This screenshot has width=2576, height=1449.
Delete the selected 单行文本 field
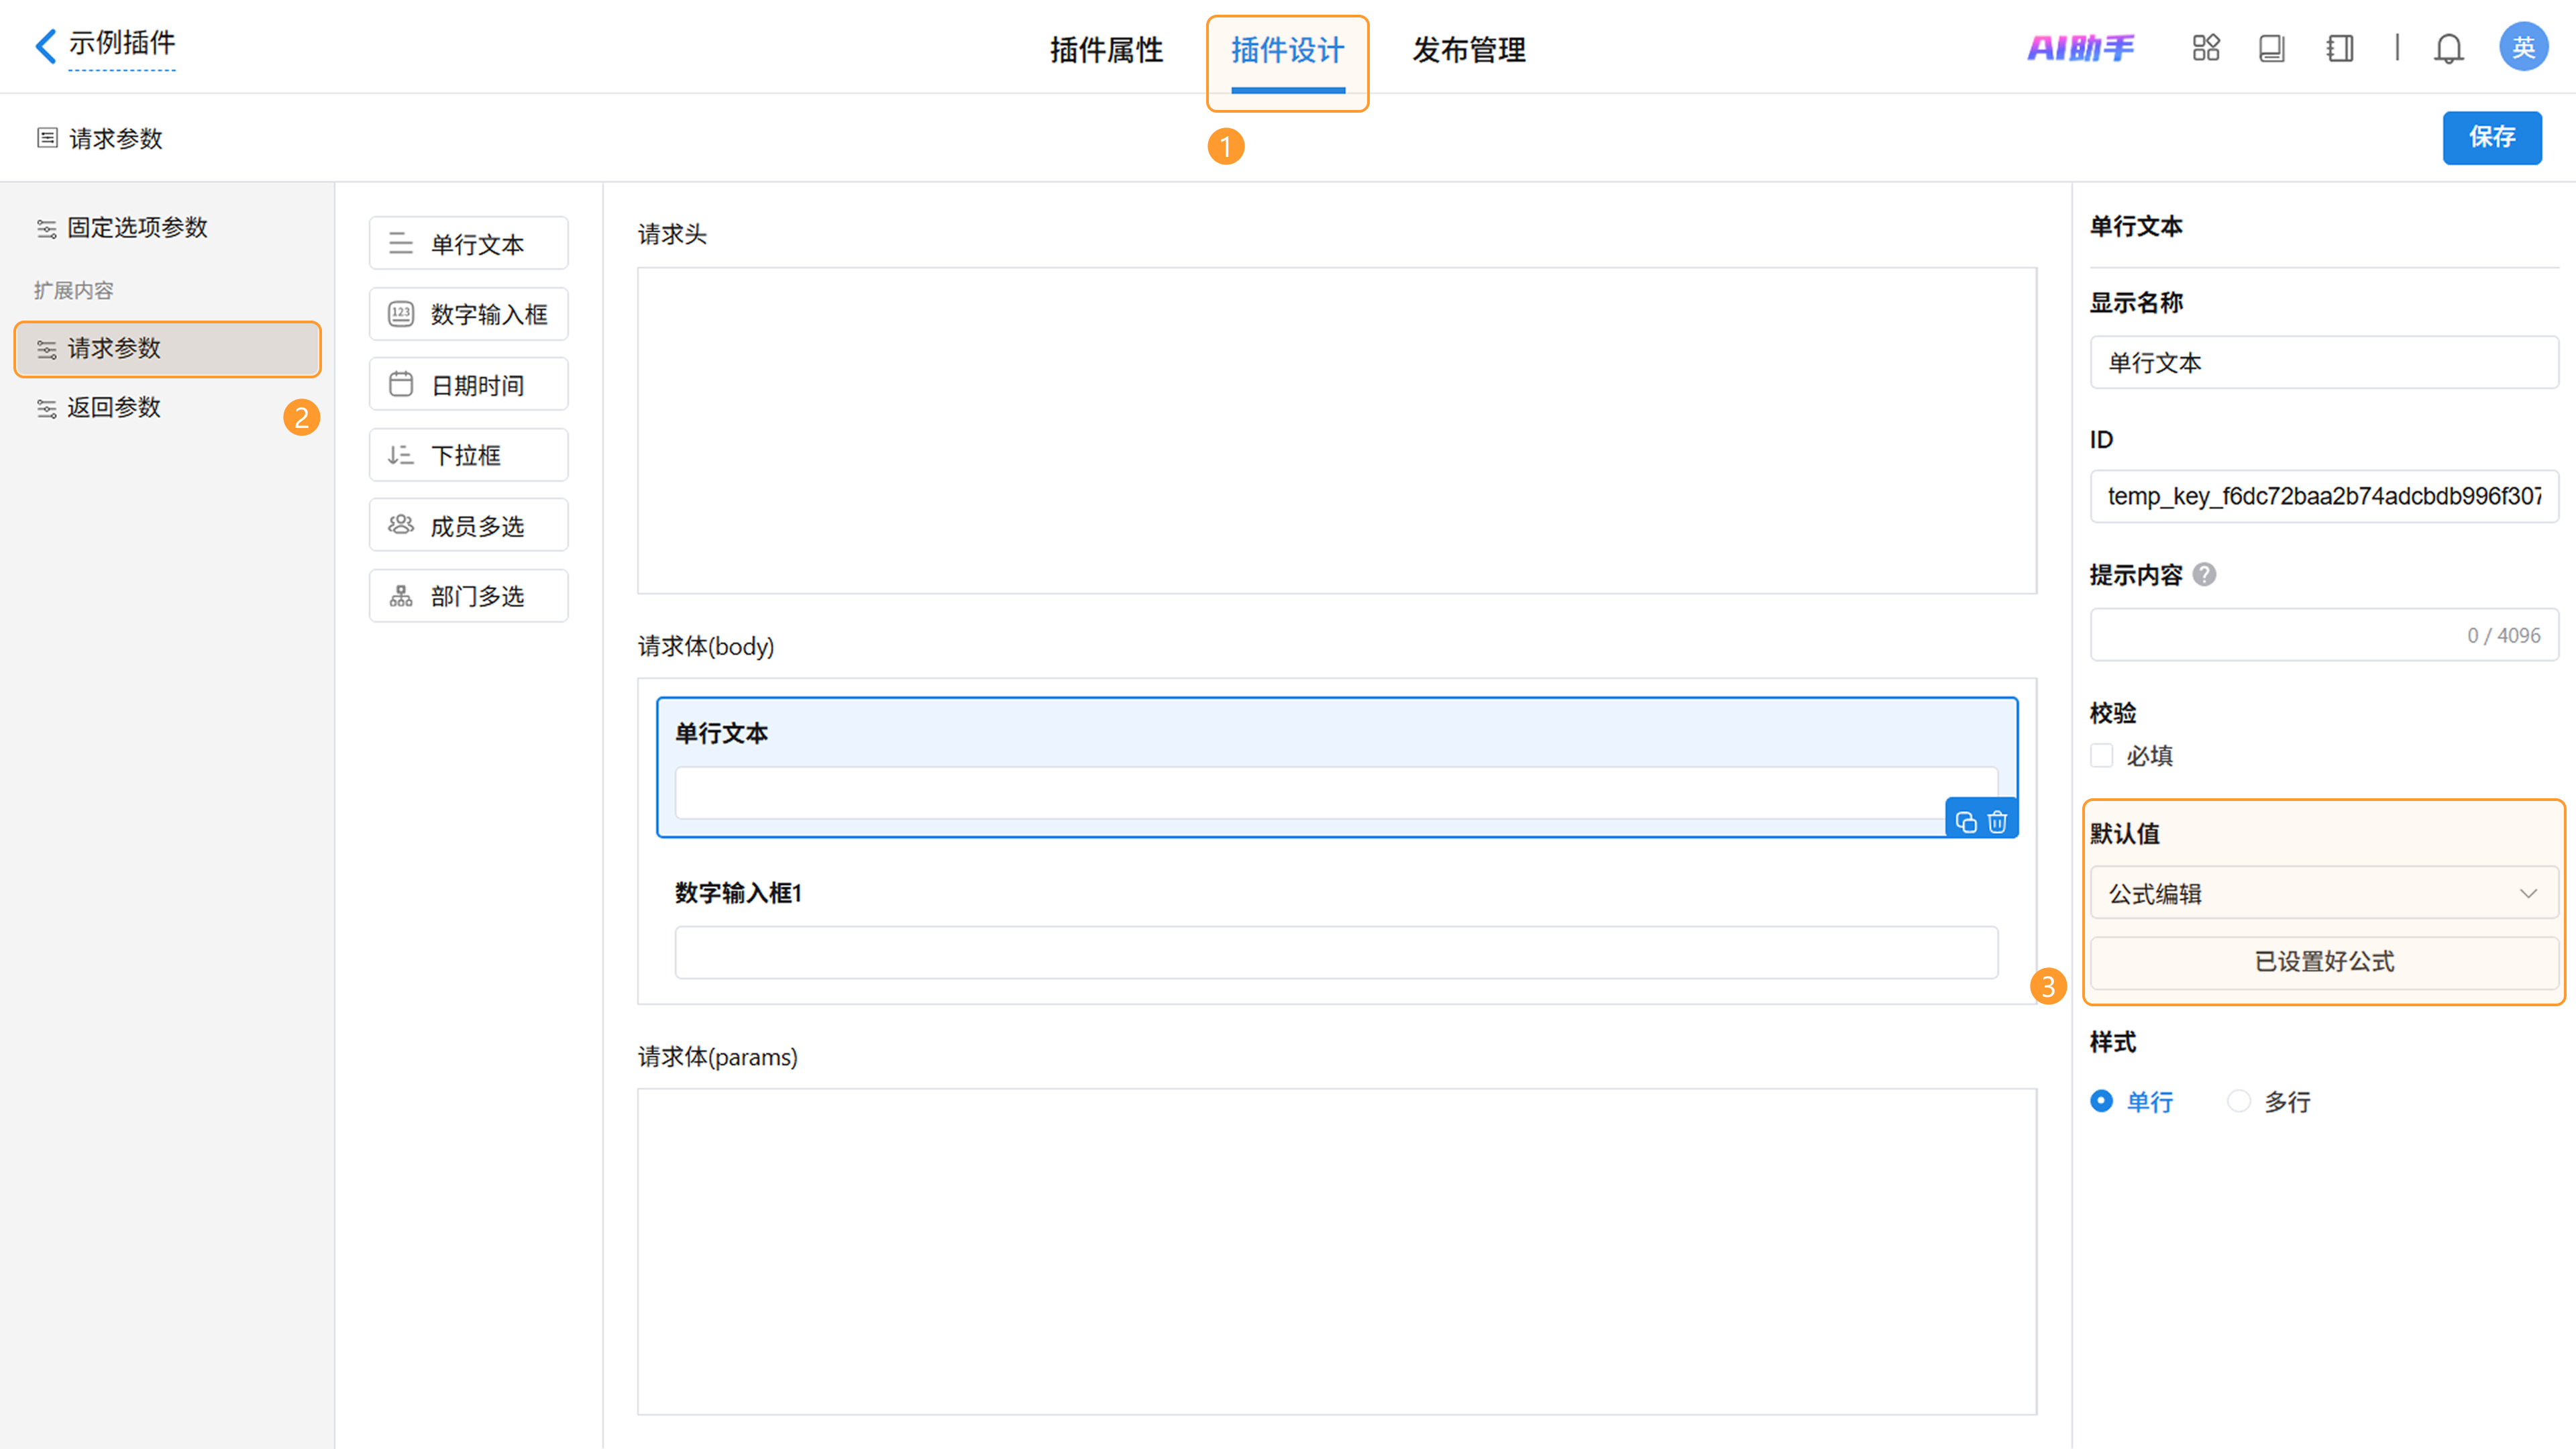[1997, 822]
